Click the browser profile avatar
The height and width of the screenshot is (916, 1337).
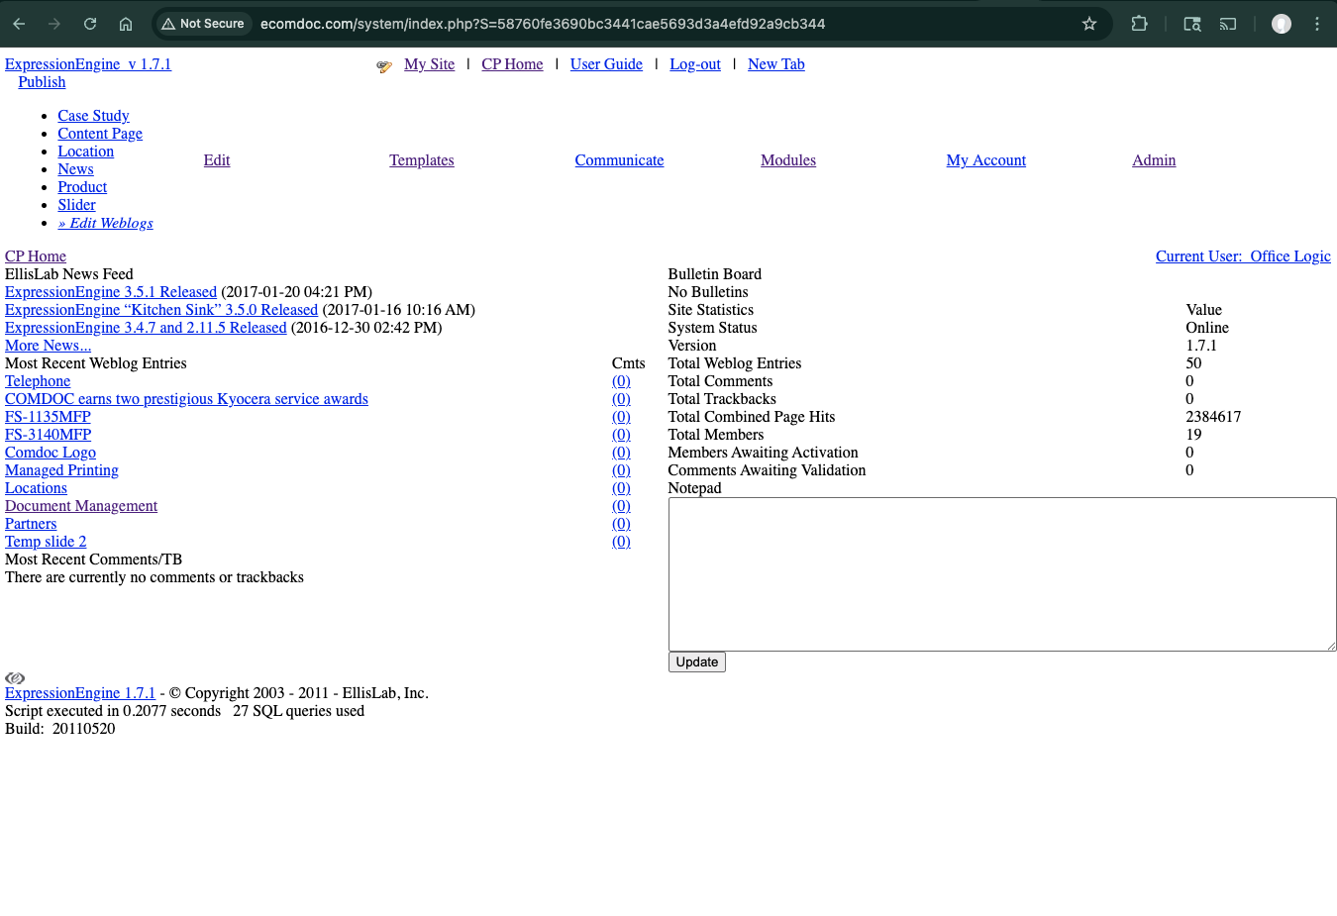(1281, 23)
